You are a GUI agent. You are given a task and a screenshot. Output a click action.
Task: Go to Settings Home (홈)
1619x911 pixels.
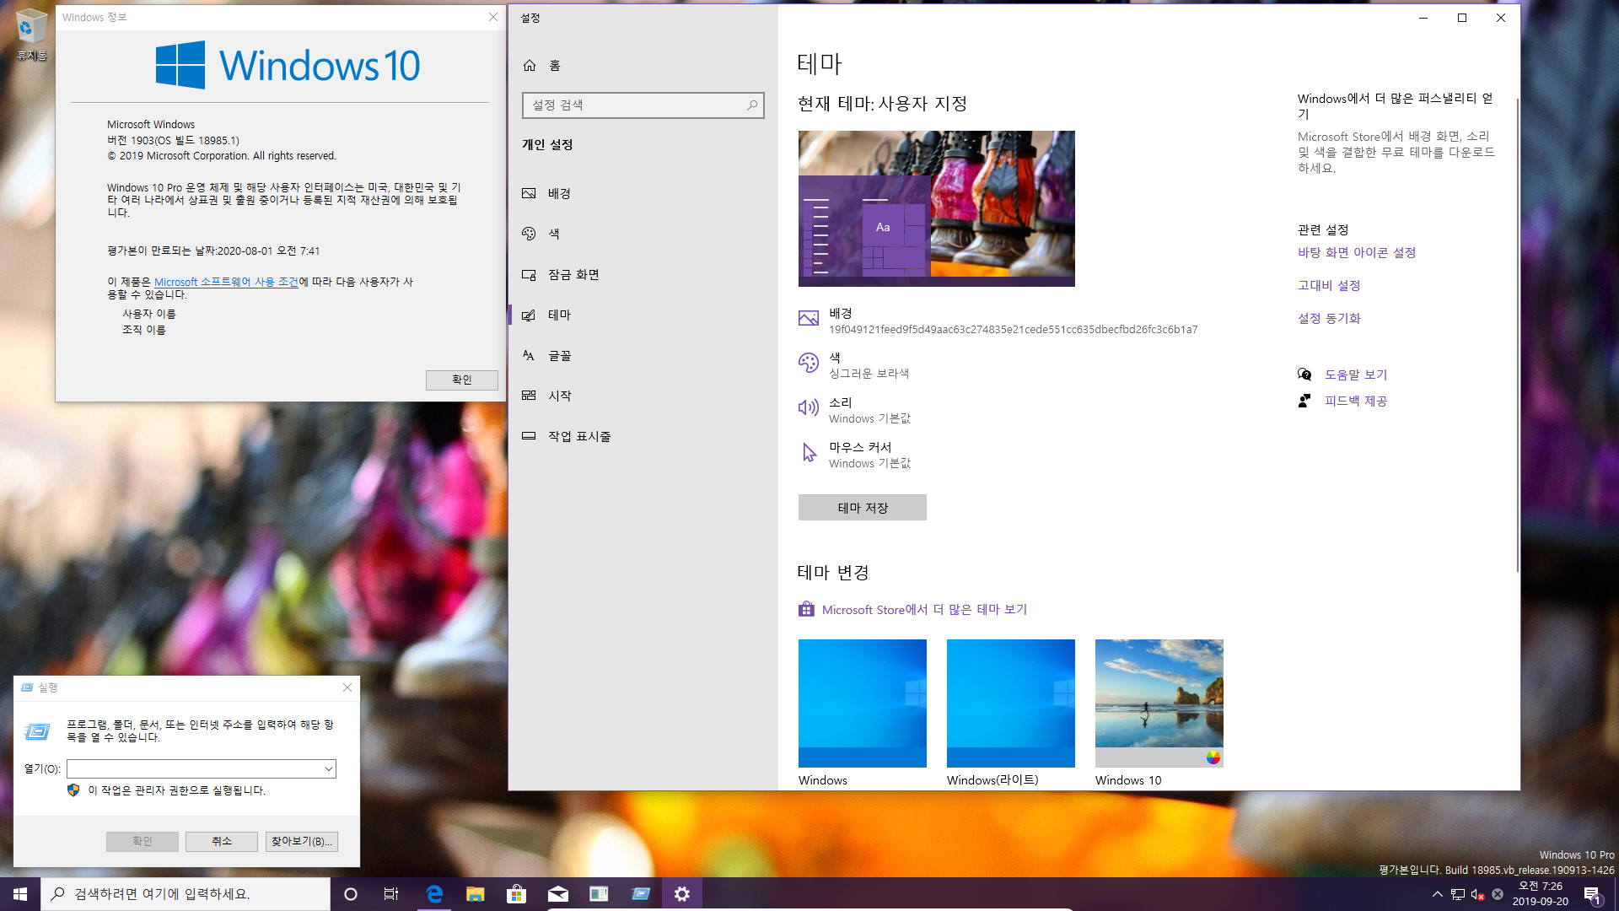pos(541,65)
